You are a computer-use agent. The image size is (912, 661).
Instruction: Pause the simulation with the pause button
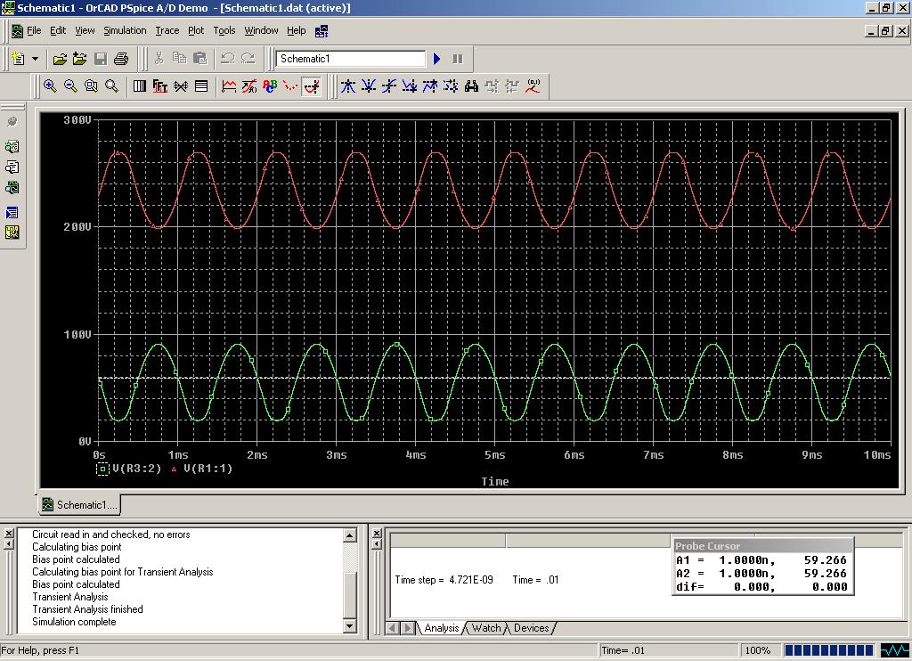pyautogui.click(x=458, y=59)
